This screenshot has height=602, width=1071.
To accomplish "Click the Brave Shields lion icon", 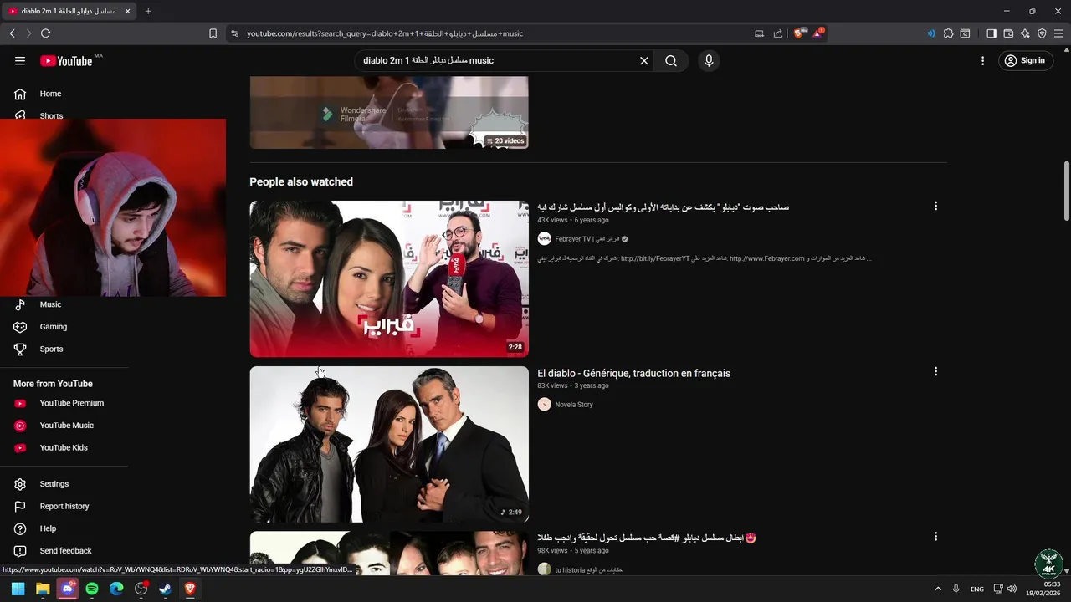I will [x=799, y=33].
